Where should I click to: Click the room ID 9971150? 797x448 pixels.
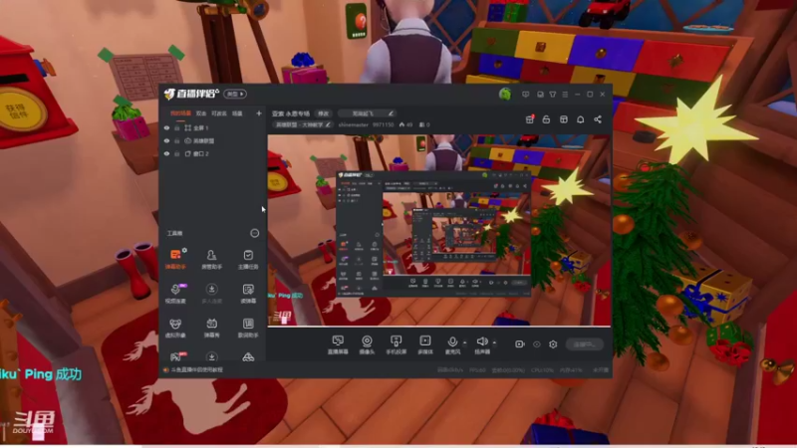tap(384, 124)
